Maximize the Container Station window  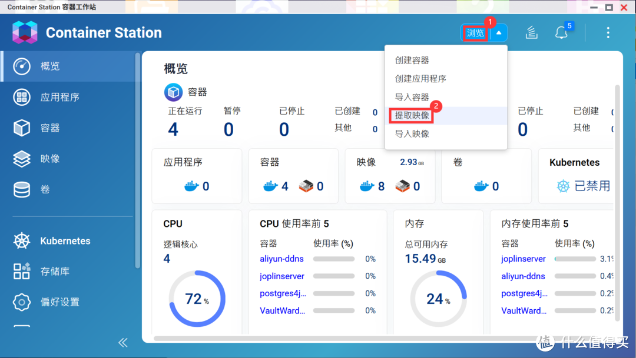[609, 7]
